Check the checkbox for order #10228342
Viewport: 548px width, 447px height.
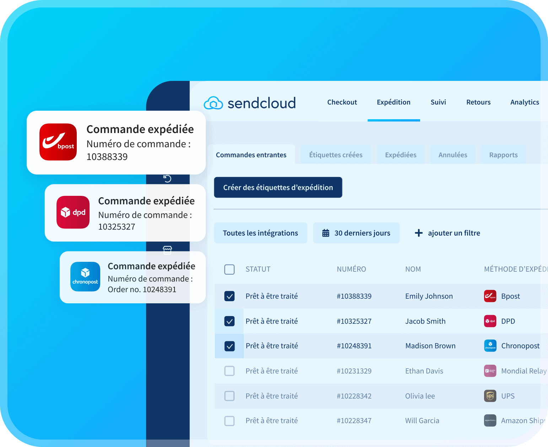point(230,396)
